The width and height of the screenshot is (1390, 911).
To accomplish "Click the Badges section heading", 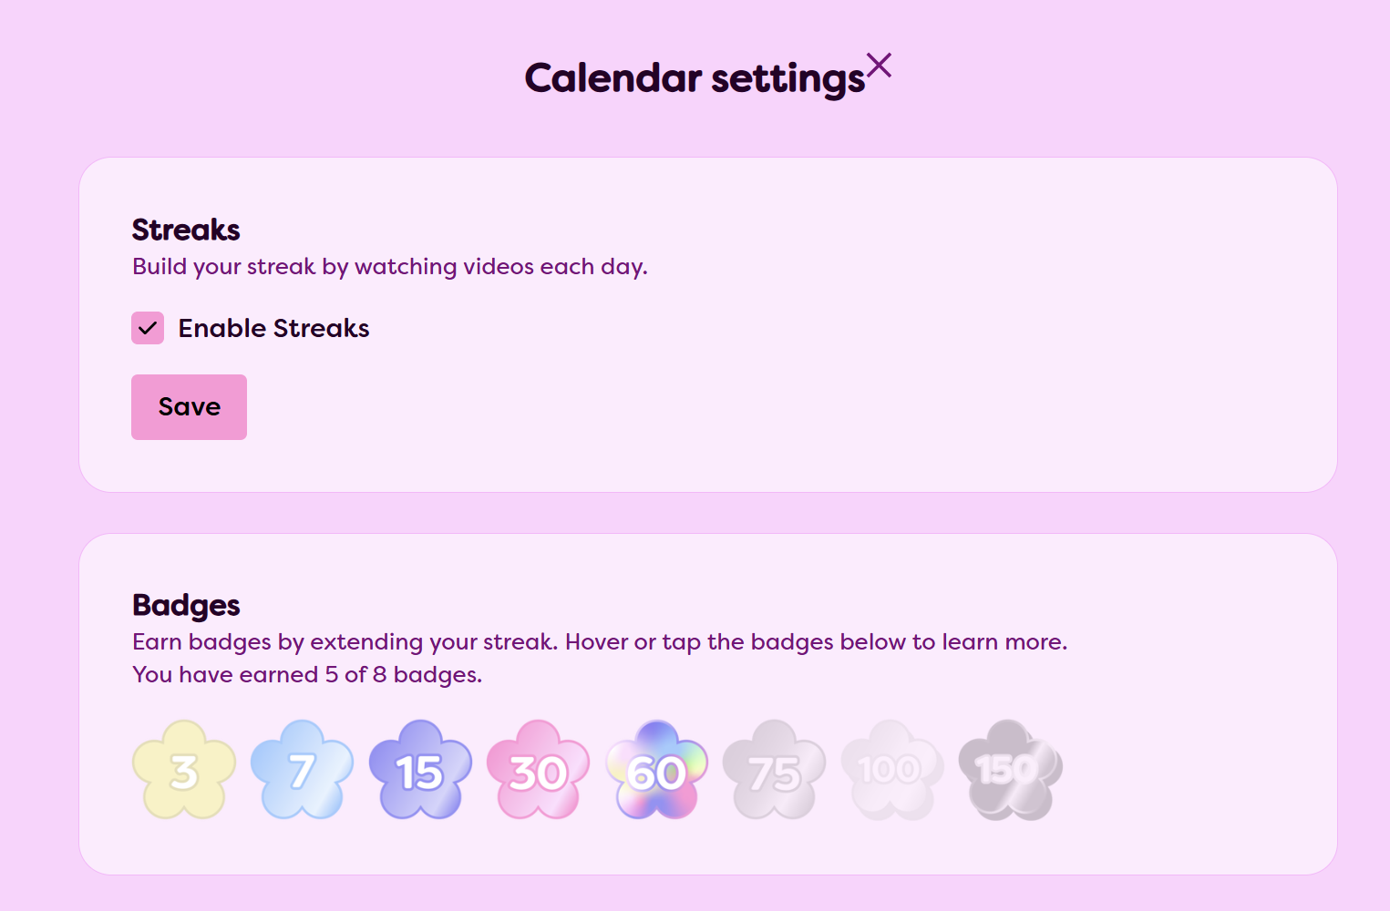I will click(186, 605).
